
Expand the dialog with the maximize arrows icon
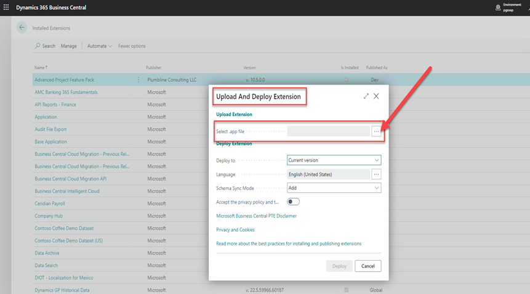click(366, 96)
